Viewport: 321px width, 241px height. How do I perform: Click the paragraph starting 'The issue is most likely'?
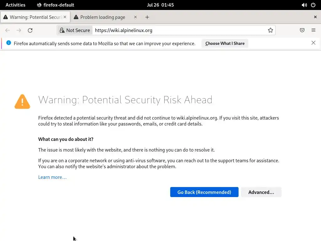pos(127,150)
